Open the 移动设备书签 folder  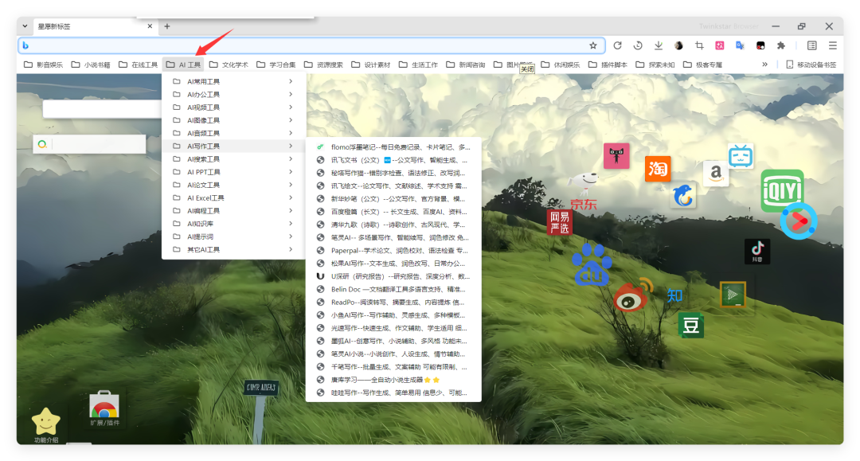click(811, 64)
